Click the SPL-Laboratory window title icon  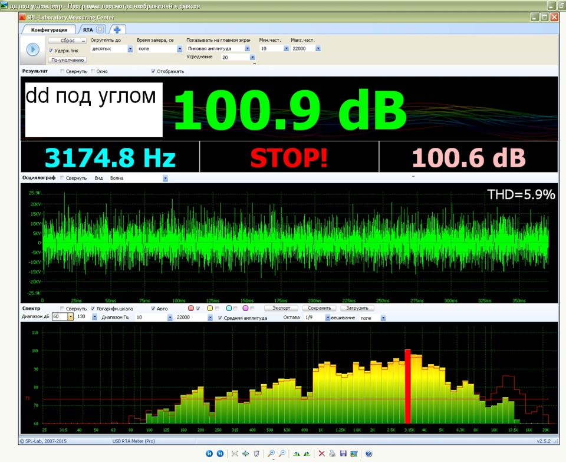[22, 17]
